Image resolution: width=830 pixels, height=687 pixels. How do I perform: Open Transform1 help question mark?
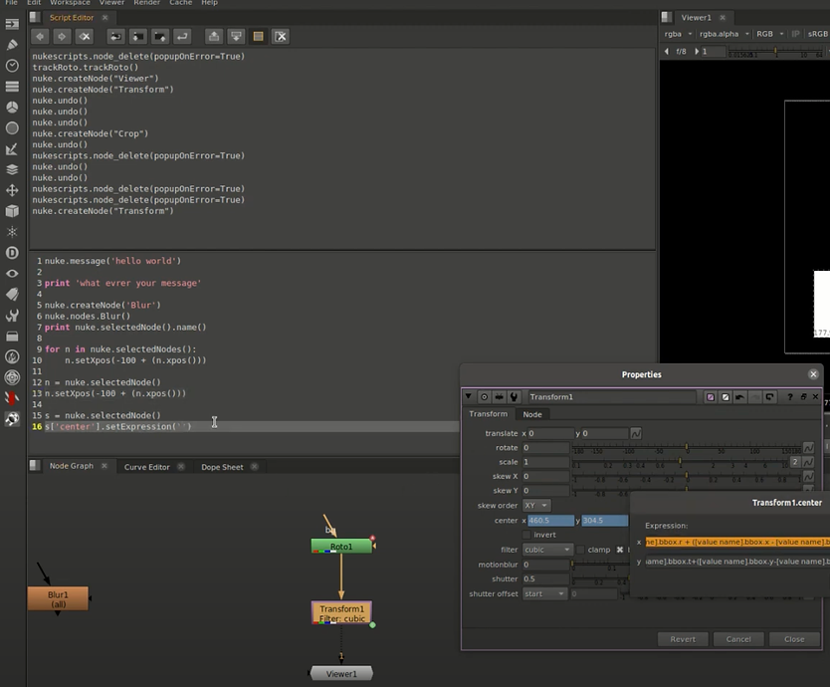point(790,396)
